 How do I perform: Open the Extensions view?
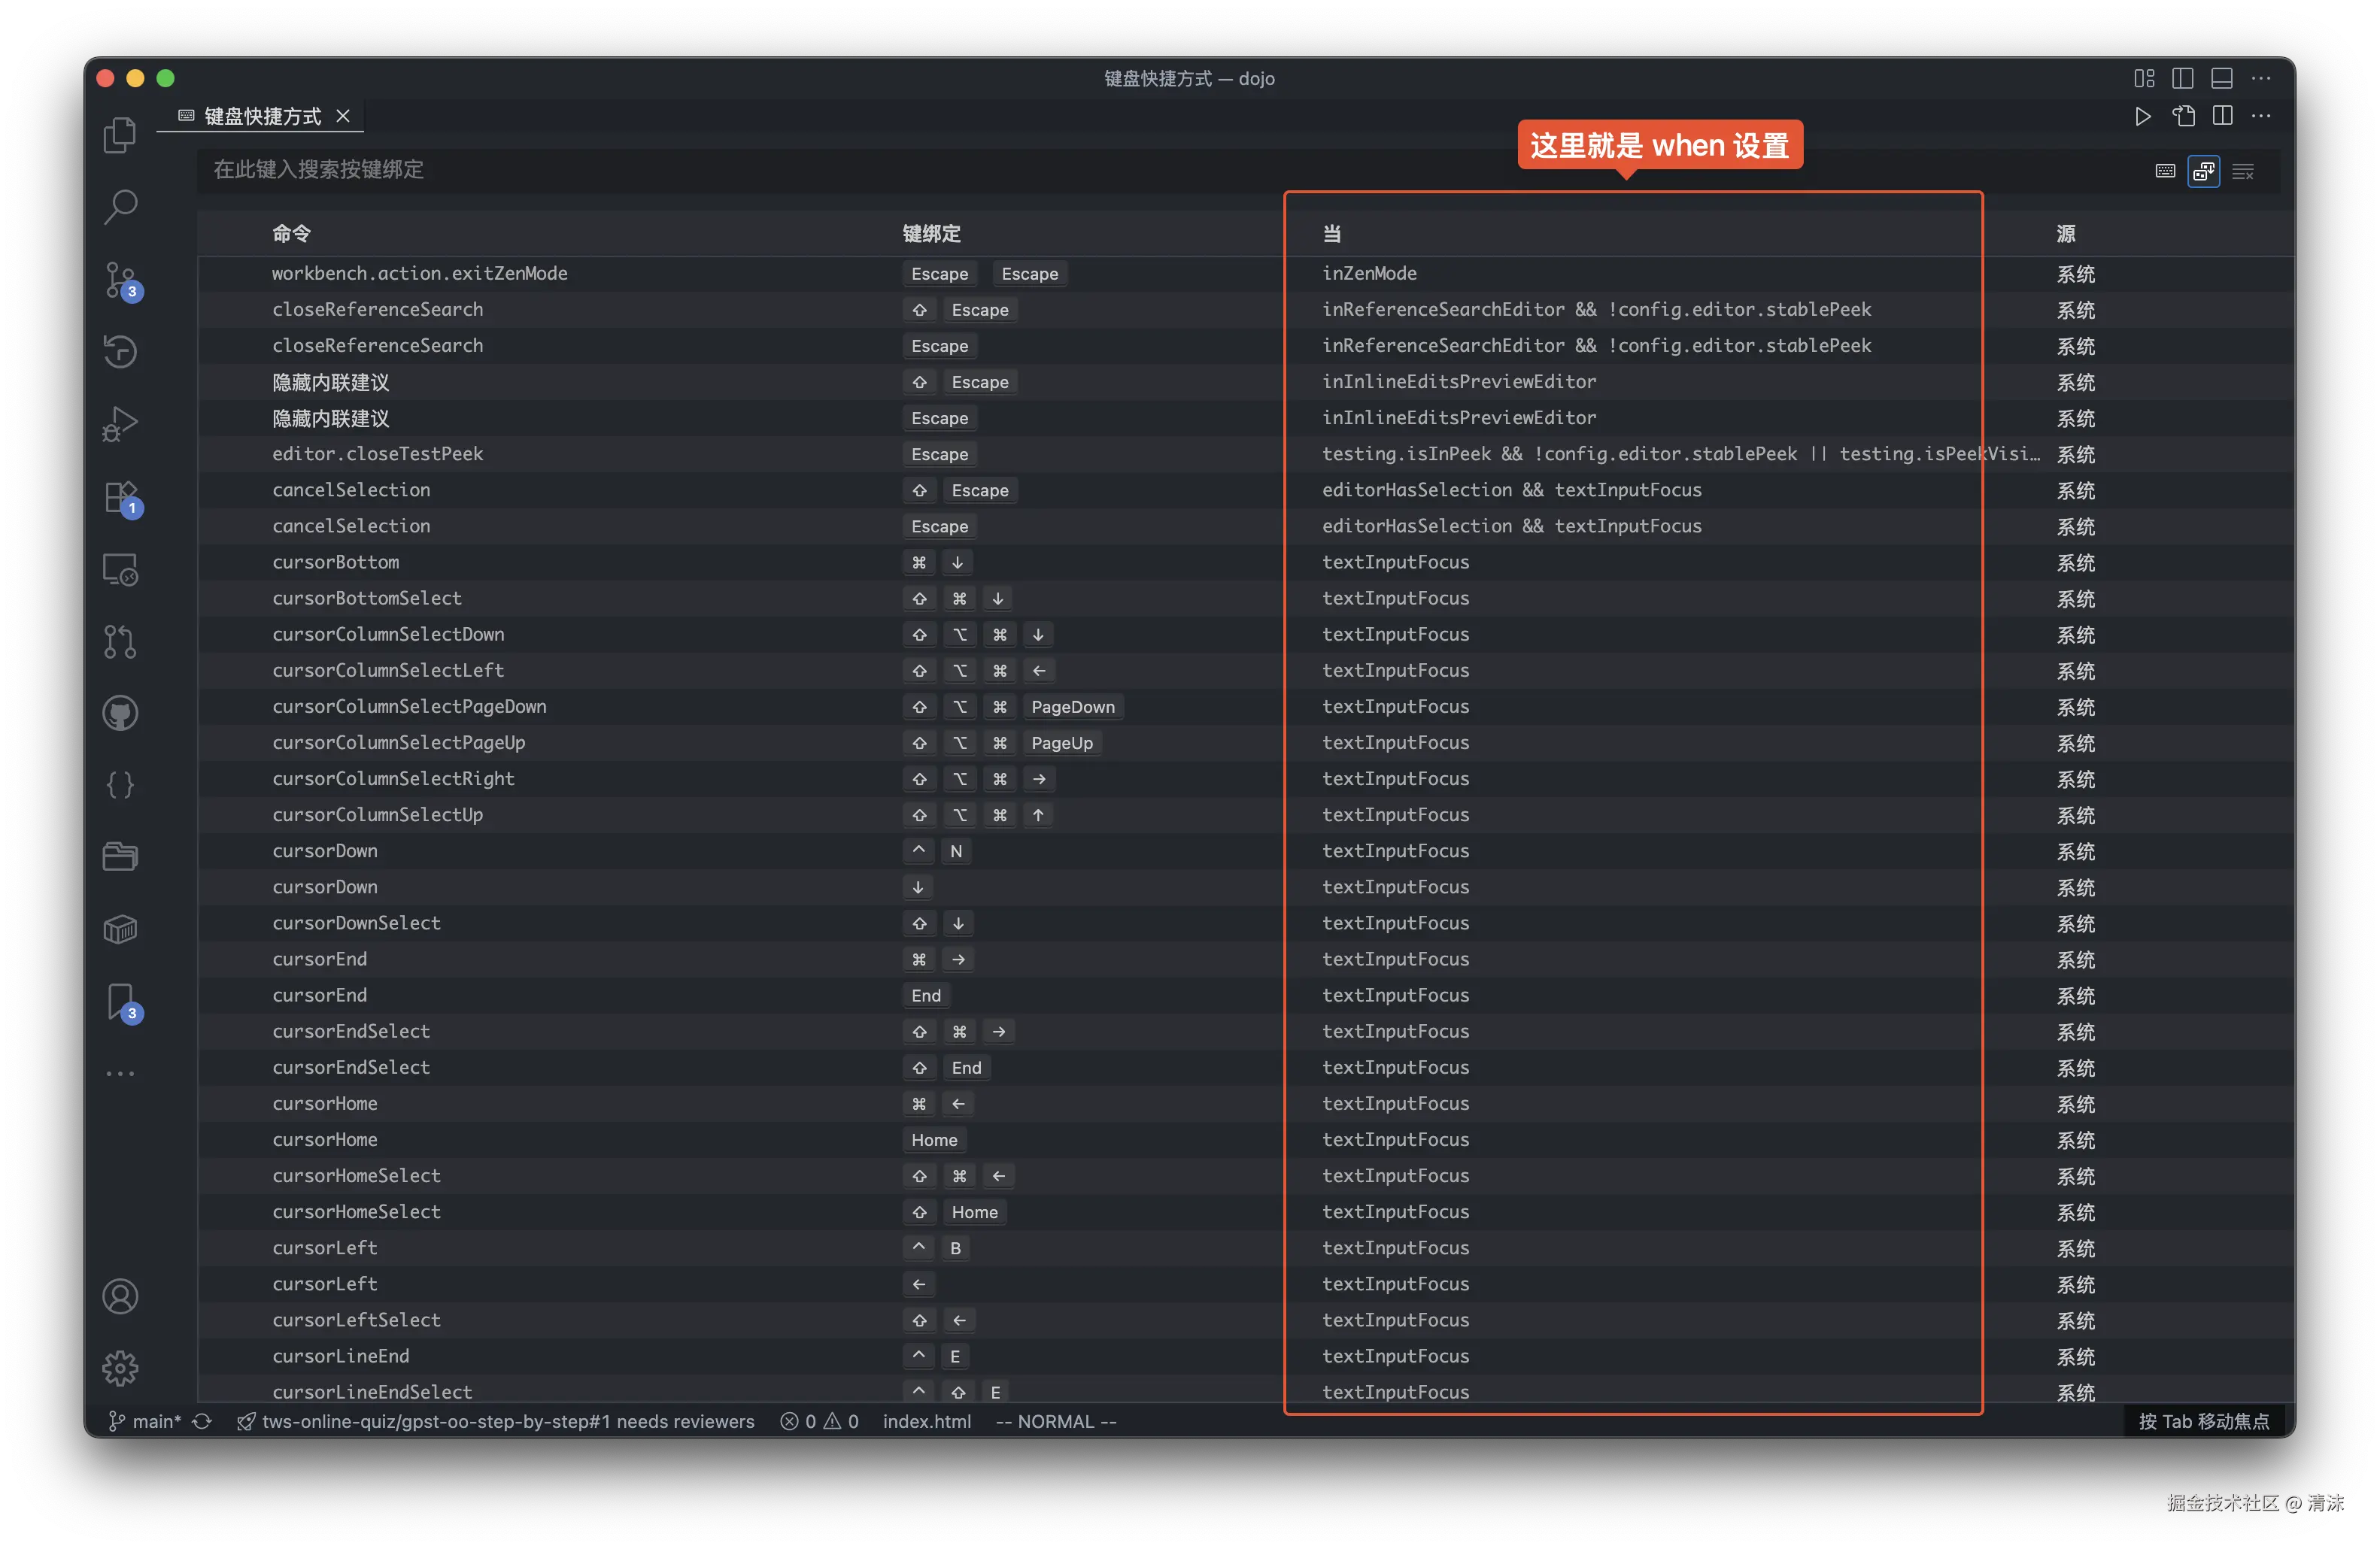[120, 497]
